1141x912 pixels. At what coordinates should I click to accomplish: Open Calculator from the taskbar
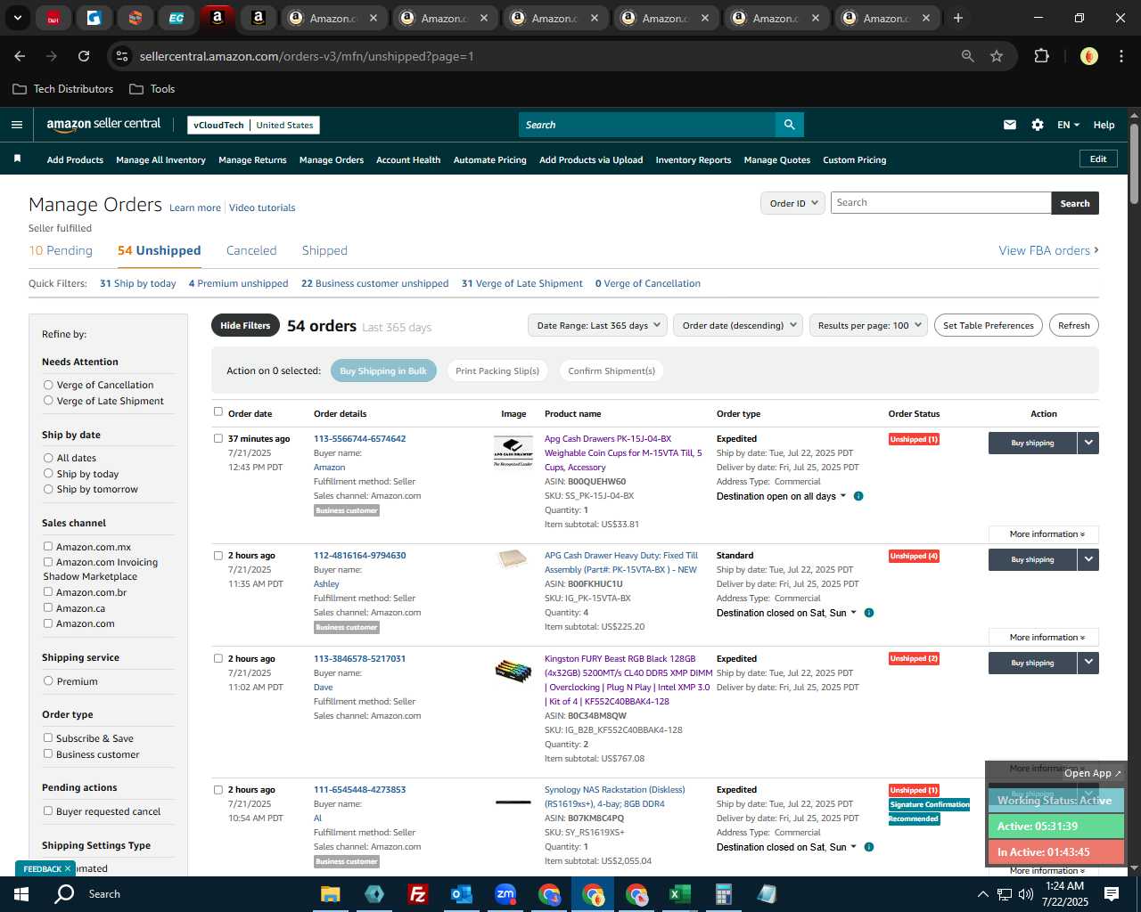tap(723, 894)
